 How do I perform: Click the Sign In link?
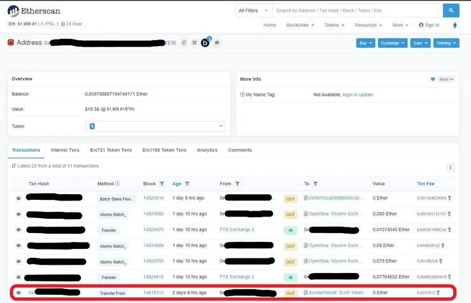pos(429,25)
